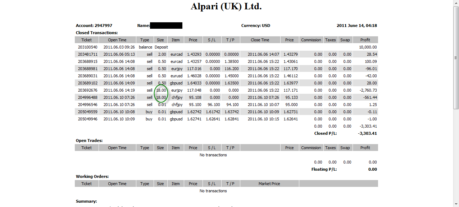Click the Currency: USD label
459x207 pixels.
point(255,26)
